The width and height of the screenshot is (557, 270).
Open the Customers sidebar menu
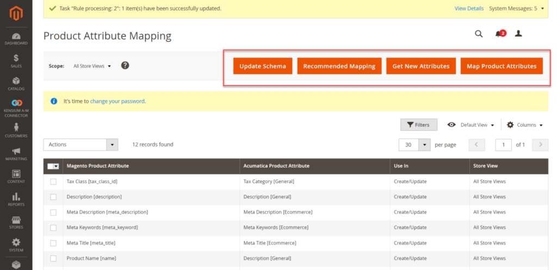pos(16,130)
